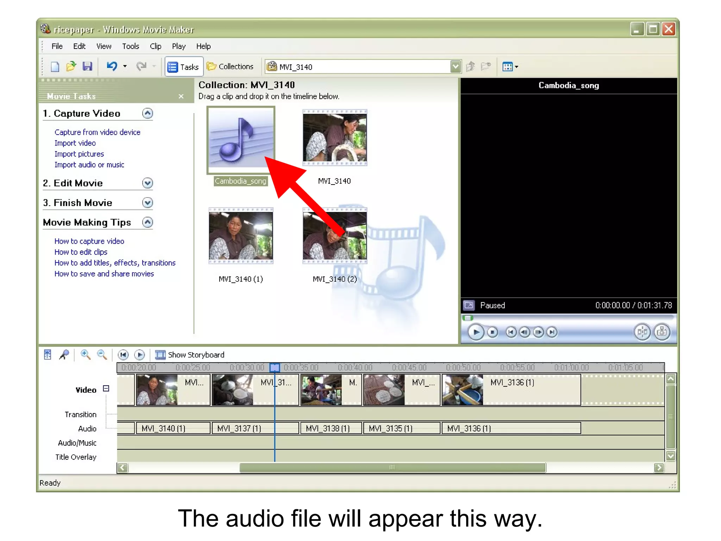This screenshot has width=721, height=541.
Task: Click How to edit clips link
Action: [81, 252]
